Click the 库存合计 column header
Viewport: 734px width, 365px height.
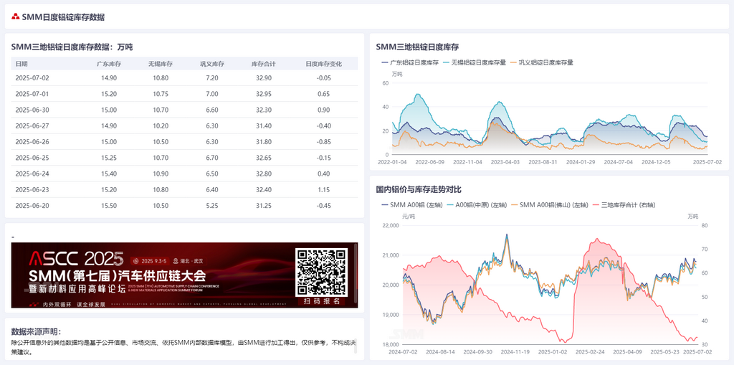[264, 64]
